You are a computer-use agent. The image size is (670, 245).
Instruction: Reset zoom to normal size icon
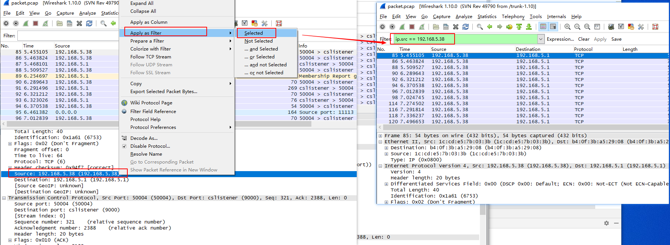coord(587,27)
